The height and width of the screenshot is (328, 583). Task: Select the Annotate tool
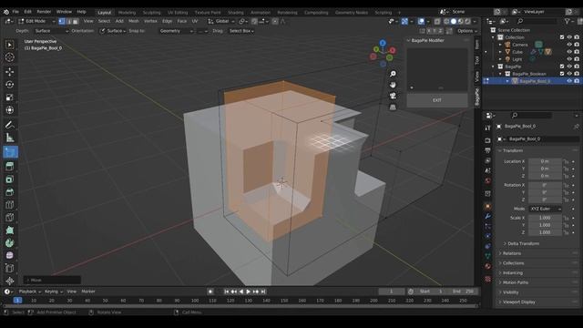point(10,125)
